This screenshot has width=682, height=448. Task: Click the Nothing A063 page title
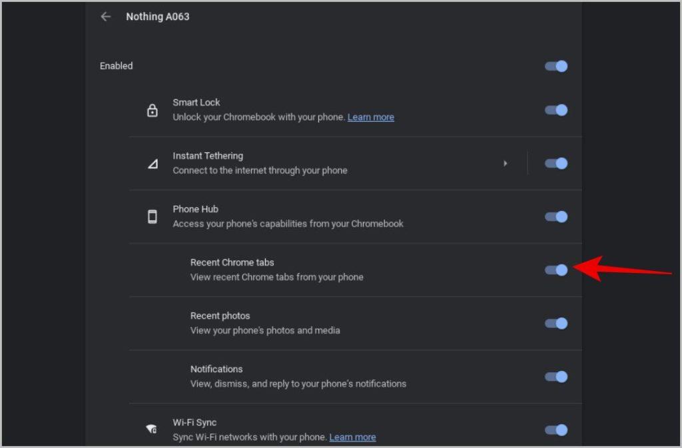pos(157,17)
